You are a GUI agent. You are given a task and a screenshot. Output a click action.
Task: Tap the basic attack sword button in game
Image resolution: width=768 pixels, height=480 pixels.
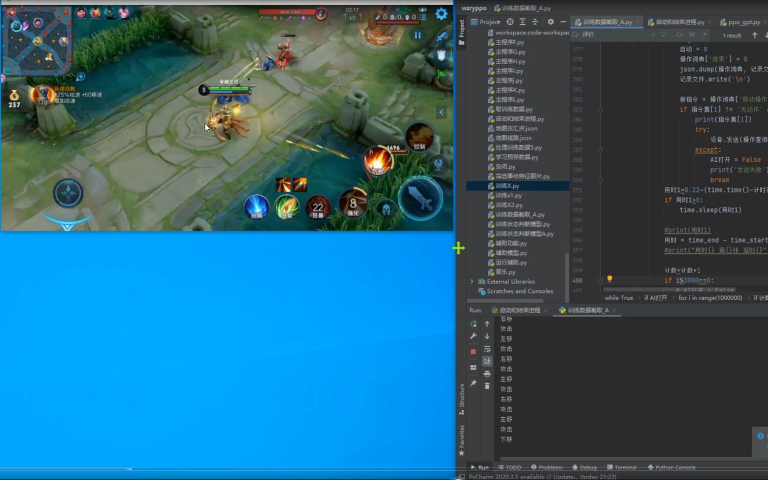click(x=421, y=199)
